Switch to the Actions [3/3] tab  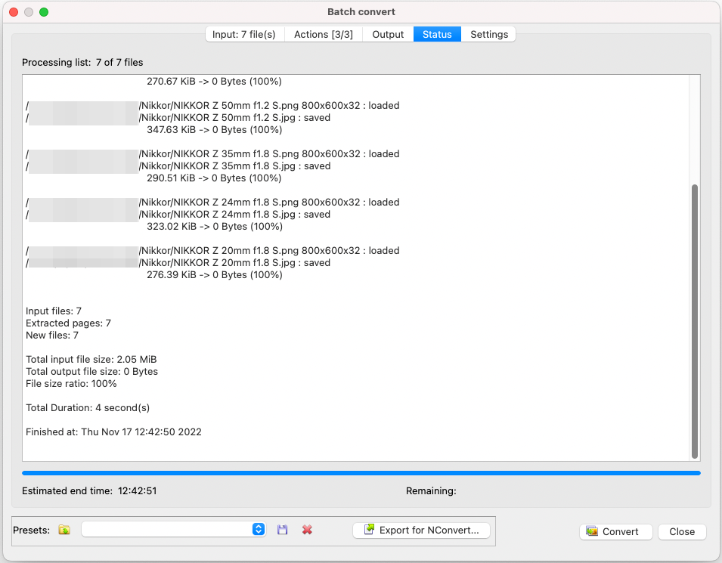point(324,35)
